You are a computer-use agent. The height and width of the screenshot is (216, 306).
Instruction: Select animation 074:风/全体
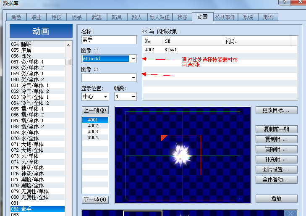click(37, 162)
